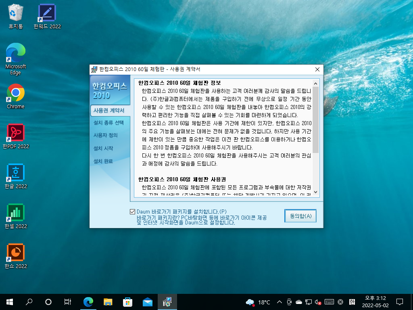Screen dimensions: 413x310
Task: Select the Chrome desktop shortcut
Action: coord(16,96)
